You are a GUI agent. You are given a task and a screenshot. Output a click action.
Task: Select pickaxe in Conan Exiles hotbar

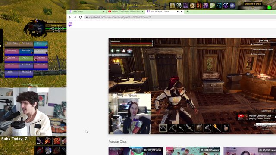(x=172, y=128)
